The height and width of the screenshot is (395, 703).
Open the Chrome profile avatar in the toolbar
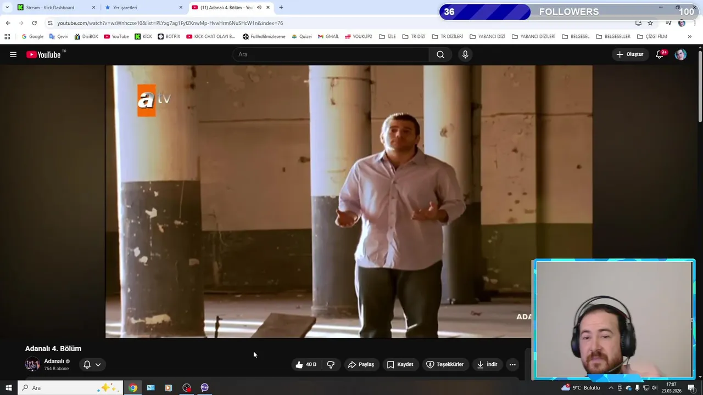tap(682, 23)
